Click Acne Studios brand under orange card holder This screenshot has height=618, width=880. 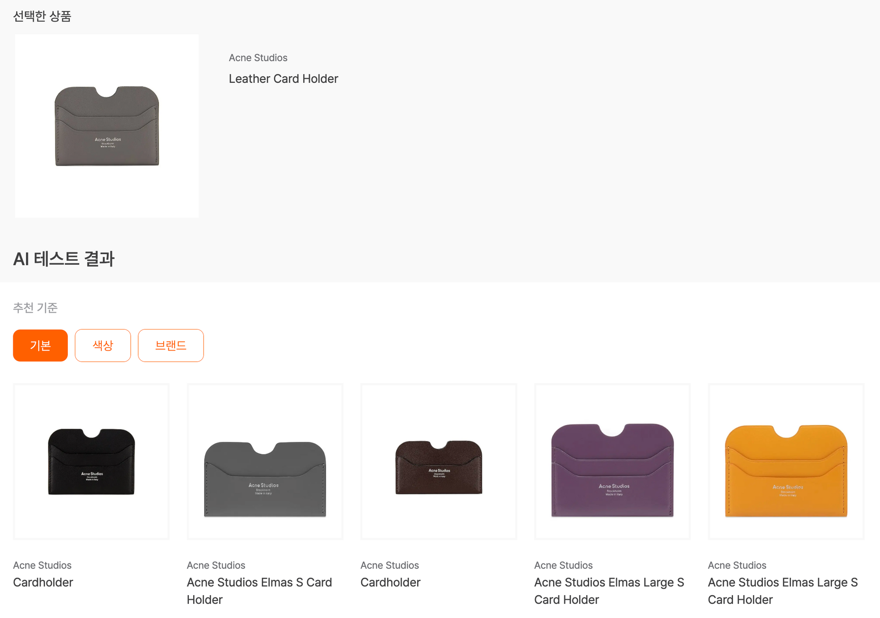pyautogui.click(x=737, y=565)
